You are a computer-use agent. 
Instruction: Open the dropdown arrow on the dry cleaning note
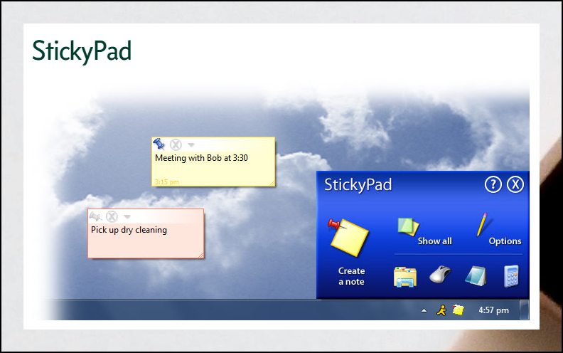click(127, 217)
